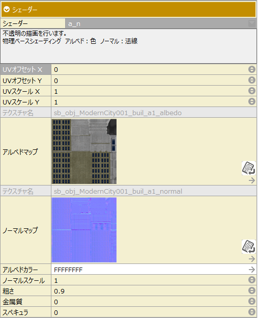Click the arrow icon in アルベドマップ row

pos(252,180)
